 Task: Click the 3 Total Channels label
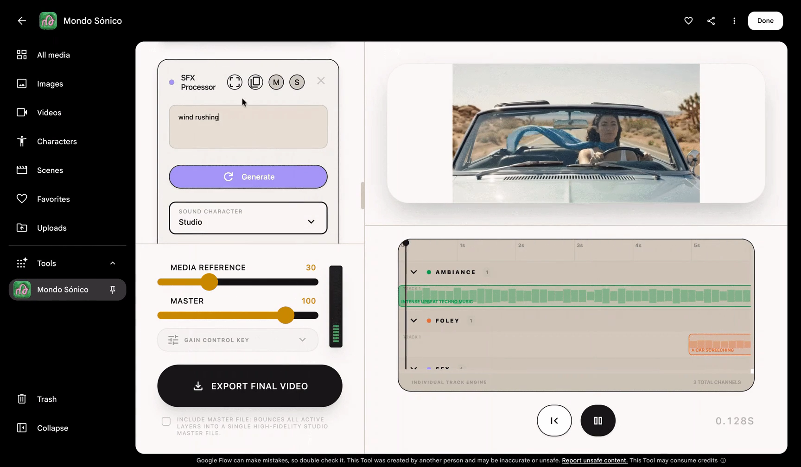(x=717, y=382)
